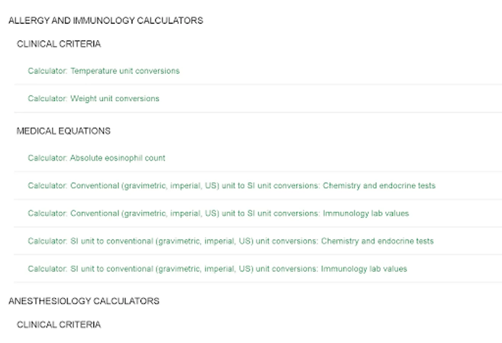502x343 pixels.
Task: Open SI to conventional: Immunology lab values
Action: tap(217, 269)
